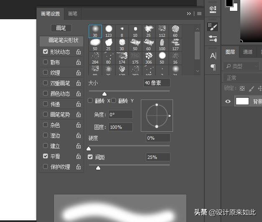The height and width of the screenshot is (222, 262).
Task: Check Flip X (翻转 X) box
Action: (90, 100)
